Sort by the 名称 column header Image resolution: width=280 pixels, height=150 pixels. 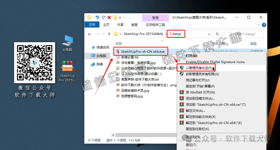coord(119,43)
